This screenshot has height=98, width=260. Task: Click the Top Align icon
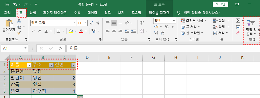tap(108, 22)
